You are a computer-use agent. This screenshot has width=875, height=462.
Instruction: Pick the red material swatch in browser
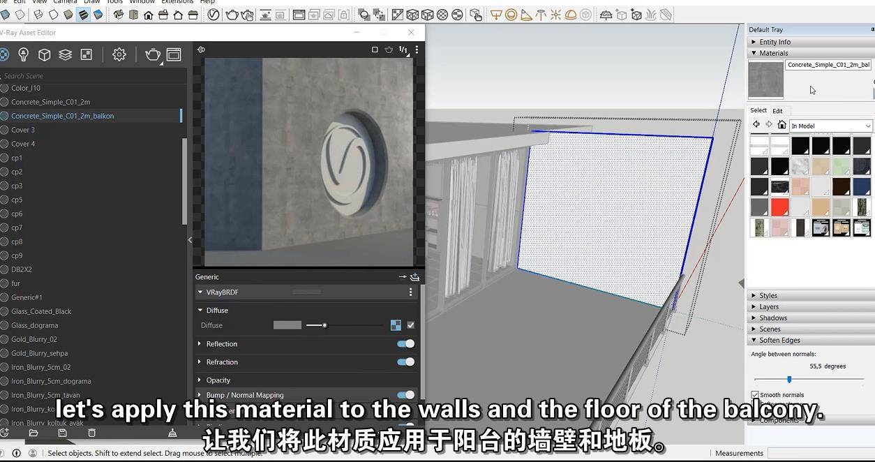click(779, 207)
